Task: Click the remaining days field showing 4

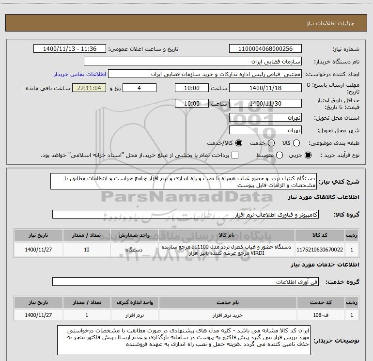Action: coord(140,88)
